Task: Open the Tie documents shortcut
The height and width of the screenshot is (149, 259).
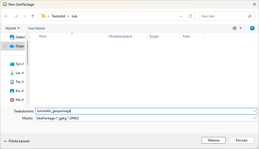Action: [15, 82]
